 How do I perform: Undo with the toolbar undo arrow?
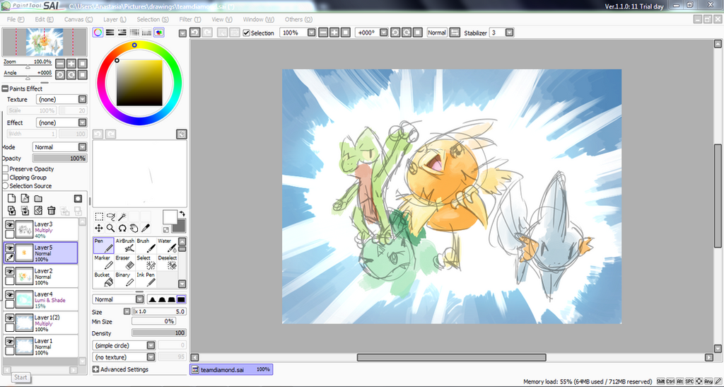tap(195, 33)
